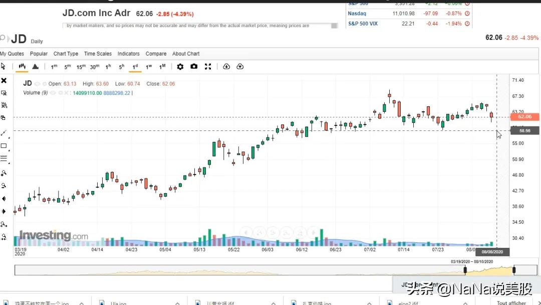Open the Popular menu
541x305 pixels.
(x=39, y=54)
